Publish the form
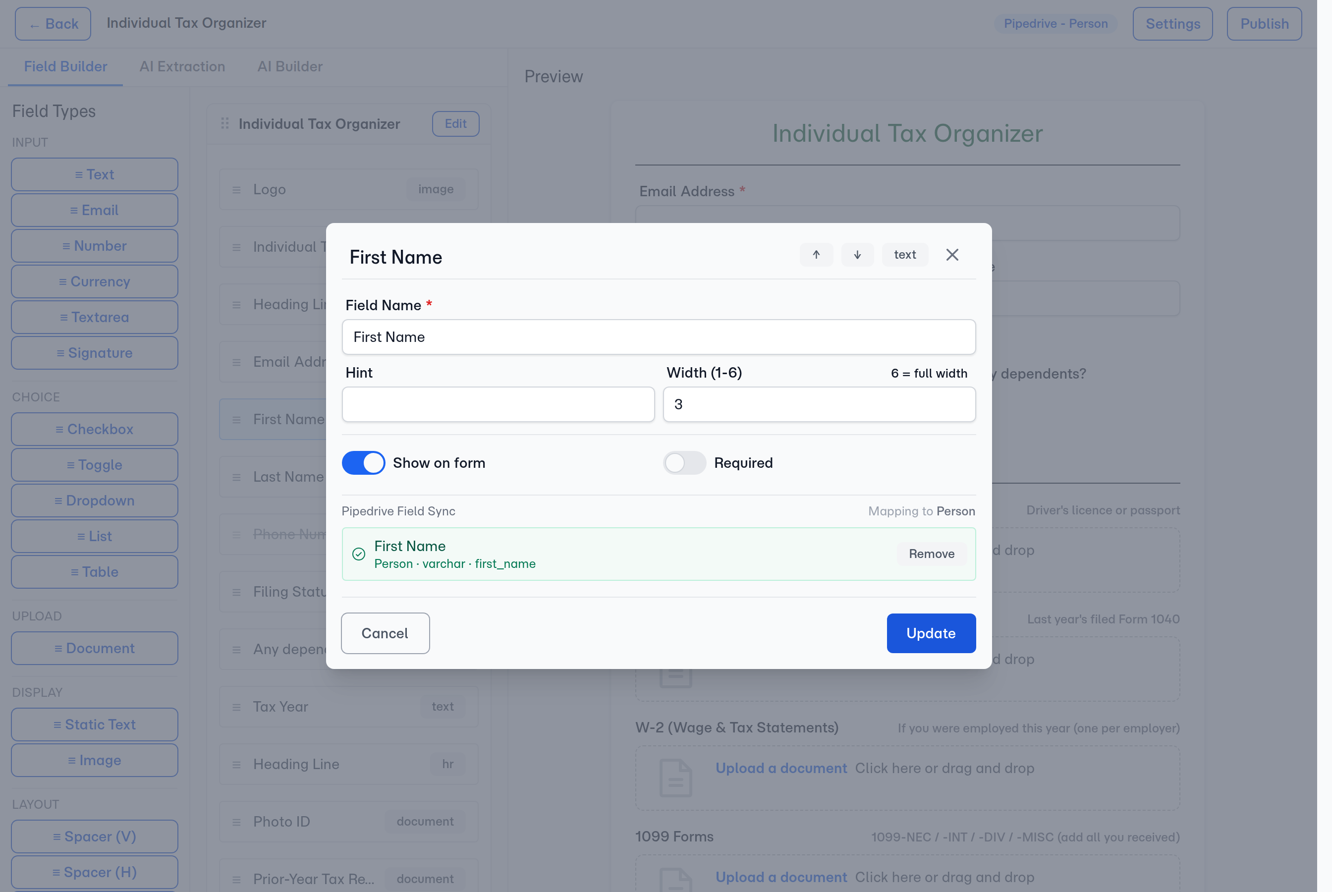 coord(1264,24)
